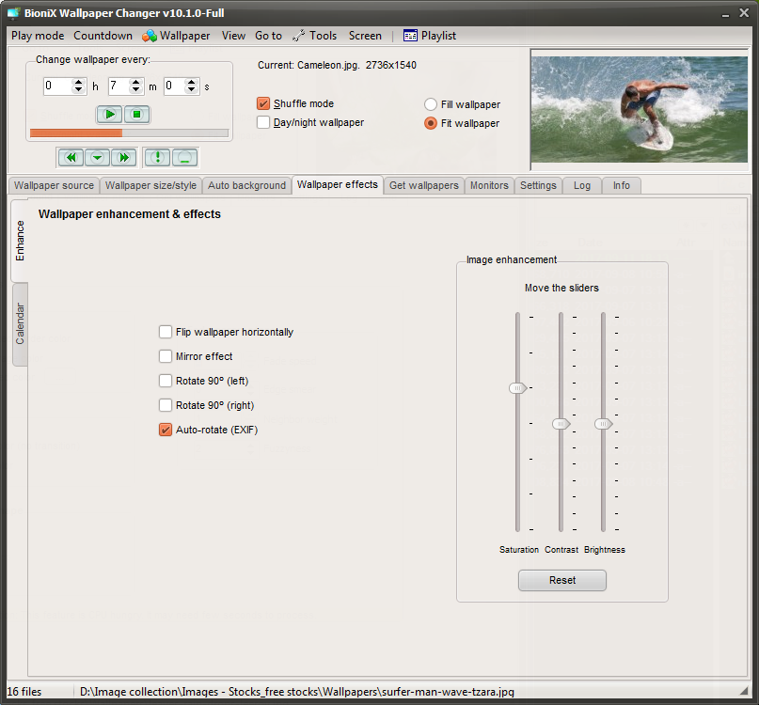Disable Shuffle mode checkbox
The width and height of the screenshot is (759, 705).
click(263, 103)
